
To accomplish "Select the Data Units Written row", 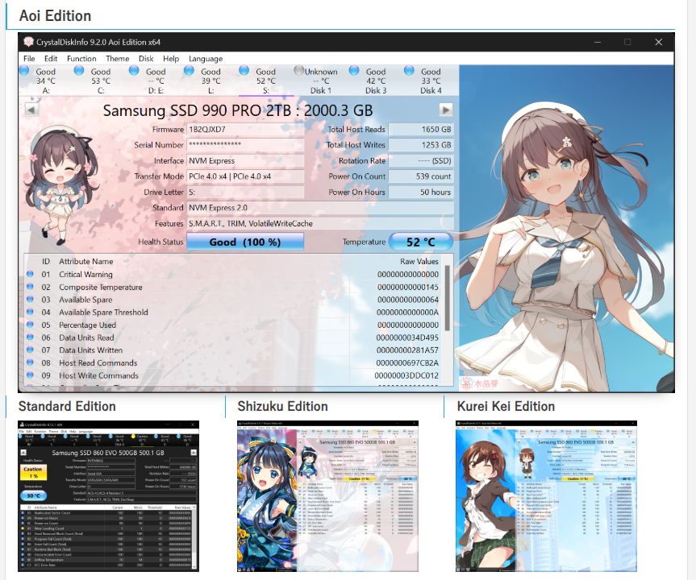I will tap(234, 350).
